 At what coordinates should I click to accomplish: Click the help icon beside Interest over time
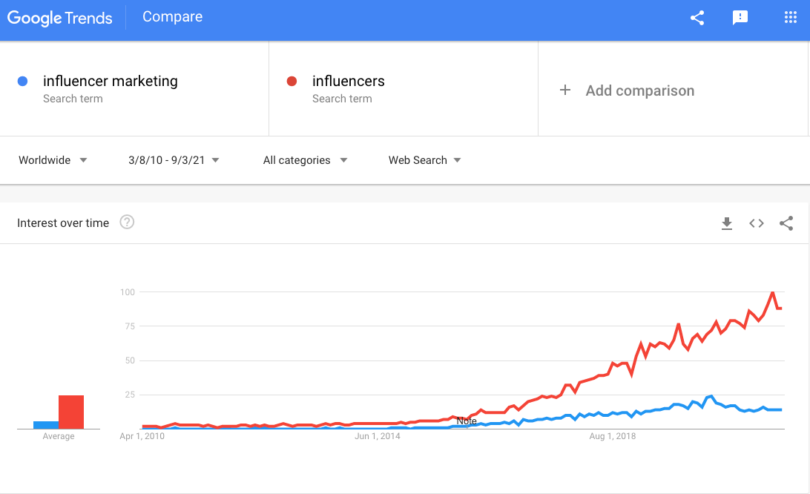coord(127,223)
